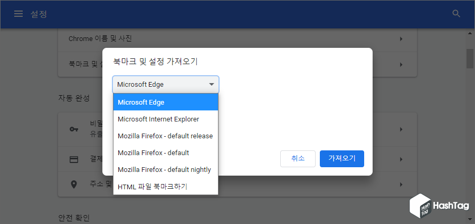Open the Microsoft Edge browser combo box
The image size is (475, 224).
[166, 85]
